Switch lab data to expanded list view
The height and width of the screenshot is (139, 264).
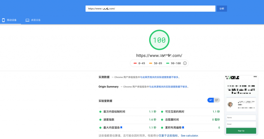(x=217, y=100)
